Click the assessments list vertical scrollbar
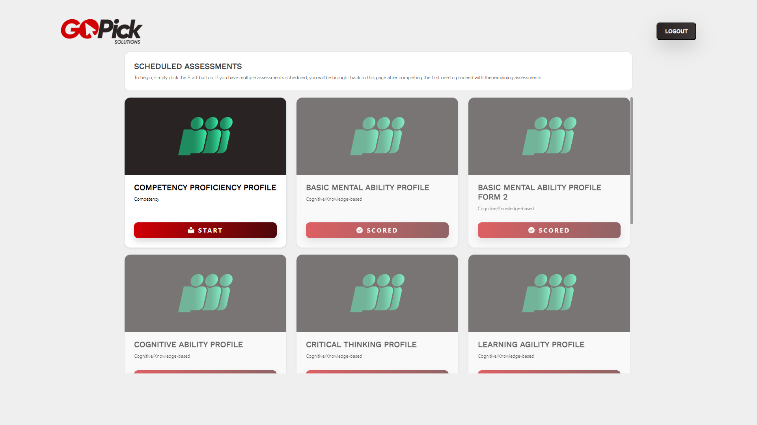This screenshot has height=425, width=757. tap(631, 161)
